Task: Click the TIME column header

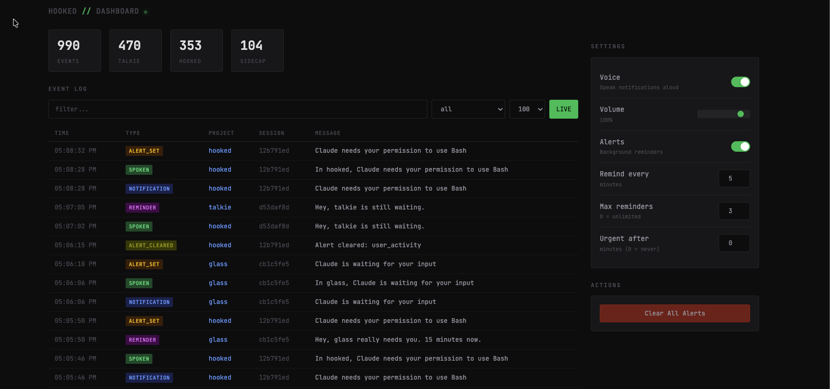Action: click(62, 133)
